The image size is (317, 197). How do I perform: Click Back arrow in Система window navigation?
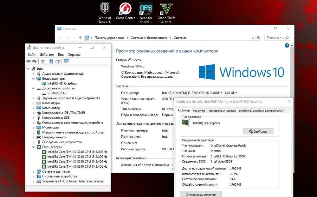coord(60,38)
